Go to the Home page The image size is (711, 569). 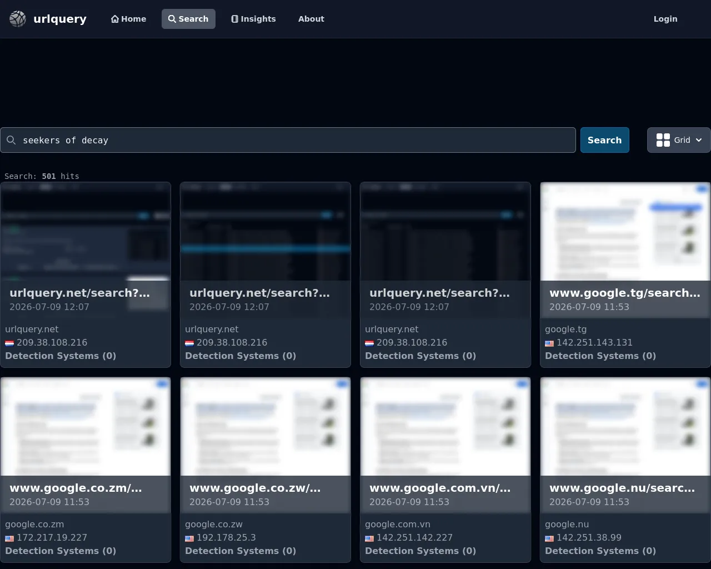(x=129, y=19)
